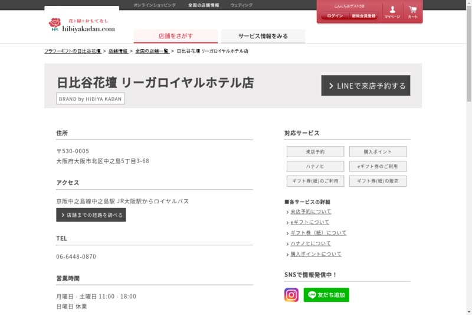Image resolution: width=472 pixels, height=315 pixels.
Task: Click the store title 日比谷花壇 リーガロイヤルホテル店
Action: 155,83
